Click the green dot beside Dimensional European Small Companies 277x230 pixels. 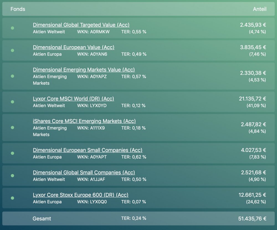pos(12,153)
